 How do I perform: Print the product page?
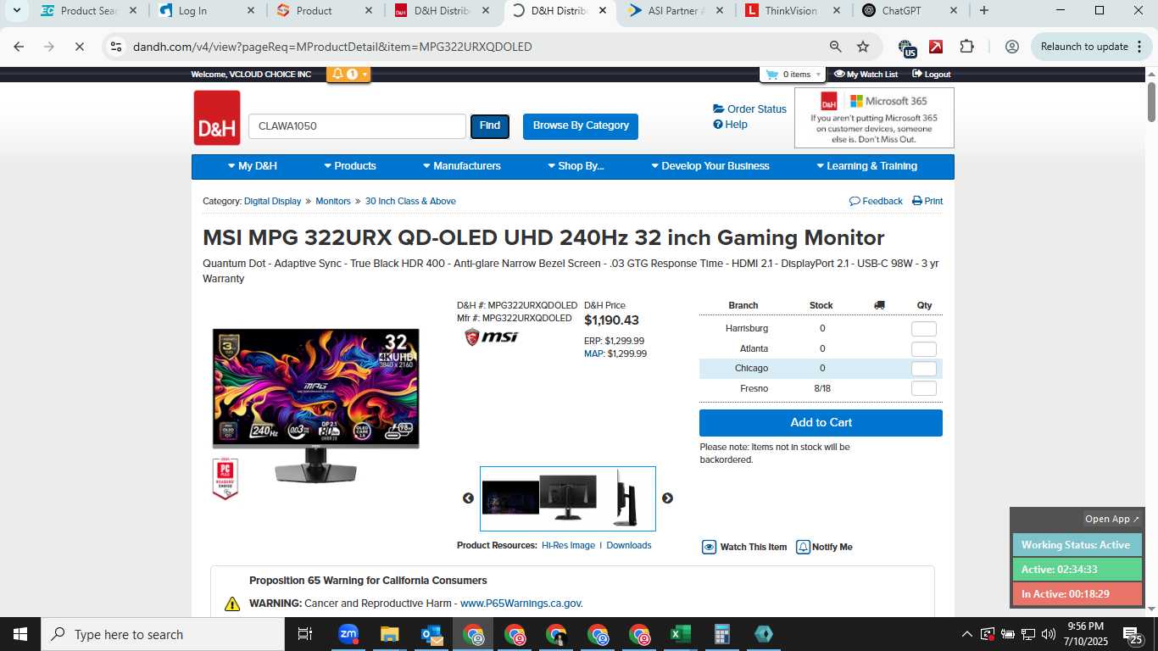coord(927,202)
